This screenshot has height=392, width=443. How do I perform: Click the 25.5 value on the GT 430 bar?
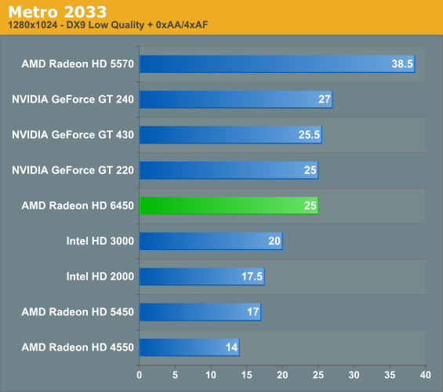[309, 135]
